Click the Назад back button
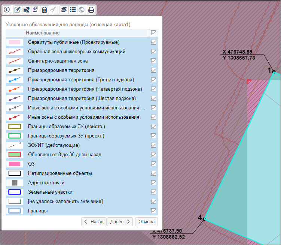The width and height of the screenshot is (281, 245). tap(94, 222)
